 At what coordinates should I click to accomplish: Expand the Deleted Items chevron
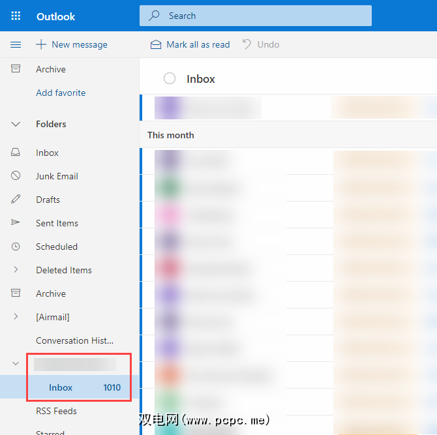[16, 269]
